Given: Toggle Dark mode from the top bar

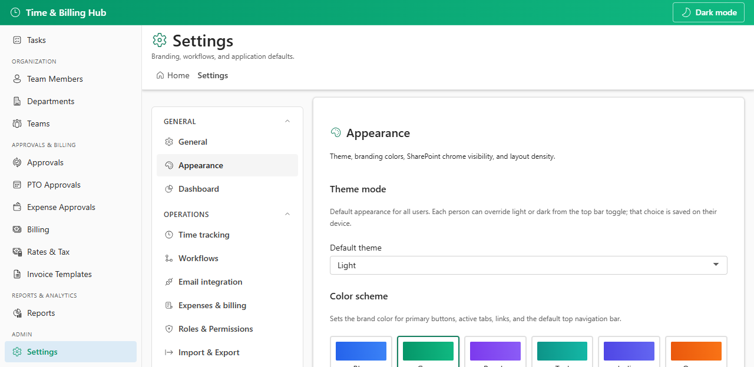Looking at the screenshot, I should click(709, 12).
